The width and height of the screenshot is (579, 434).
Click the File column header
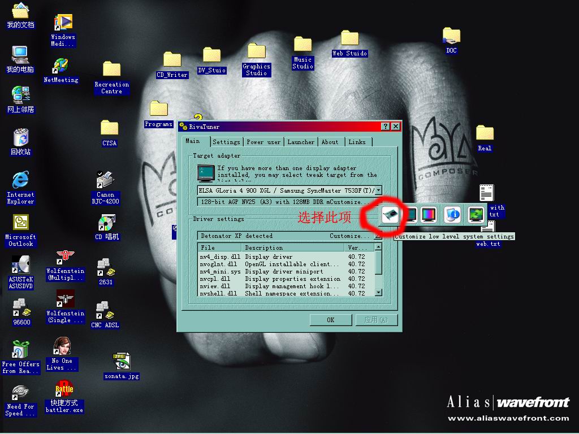coord(220,248)
